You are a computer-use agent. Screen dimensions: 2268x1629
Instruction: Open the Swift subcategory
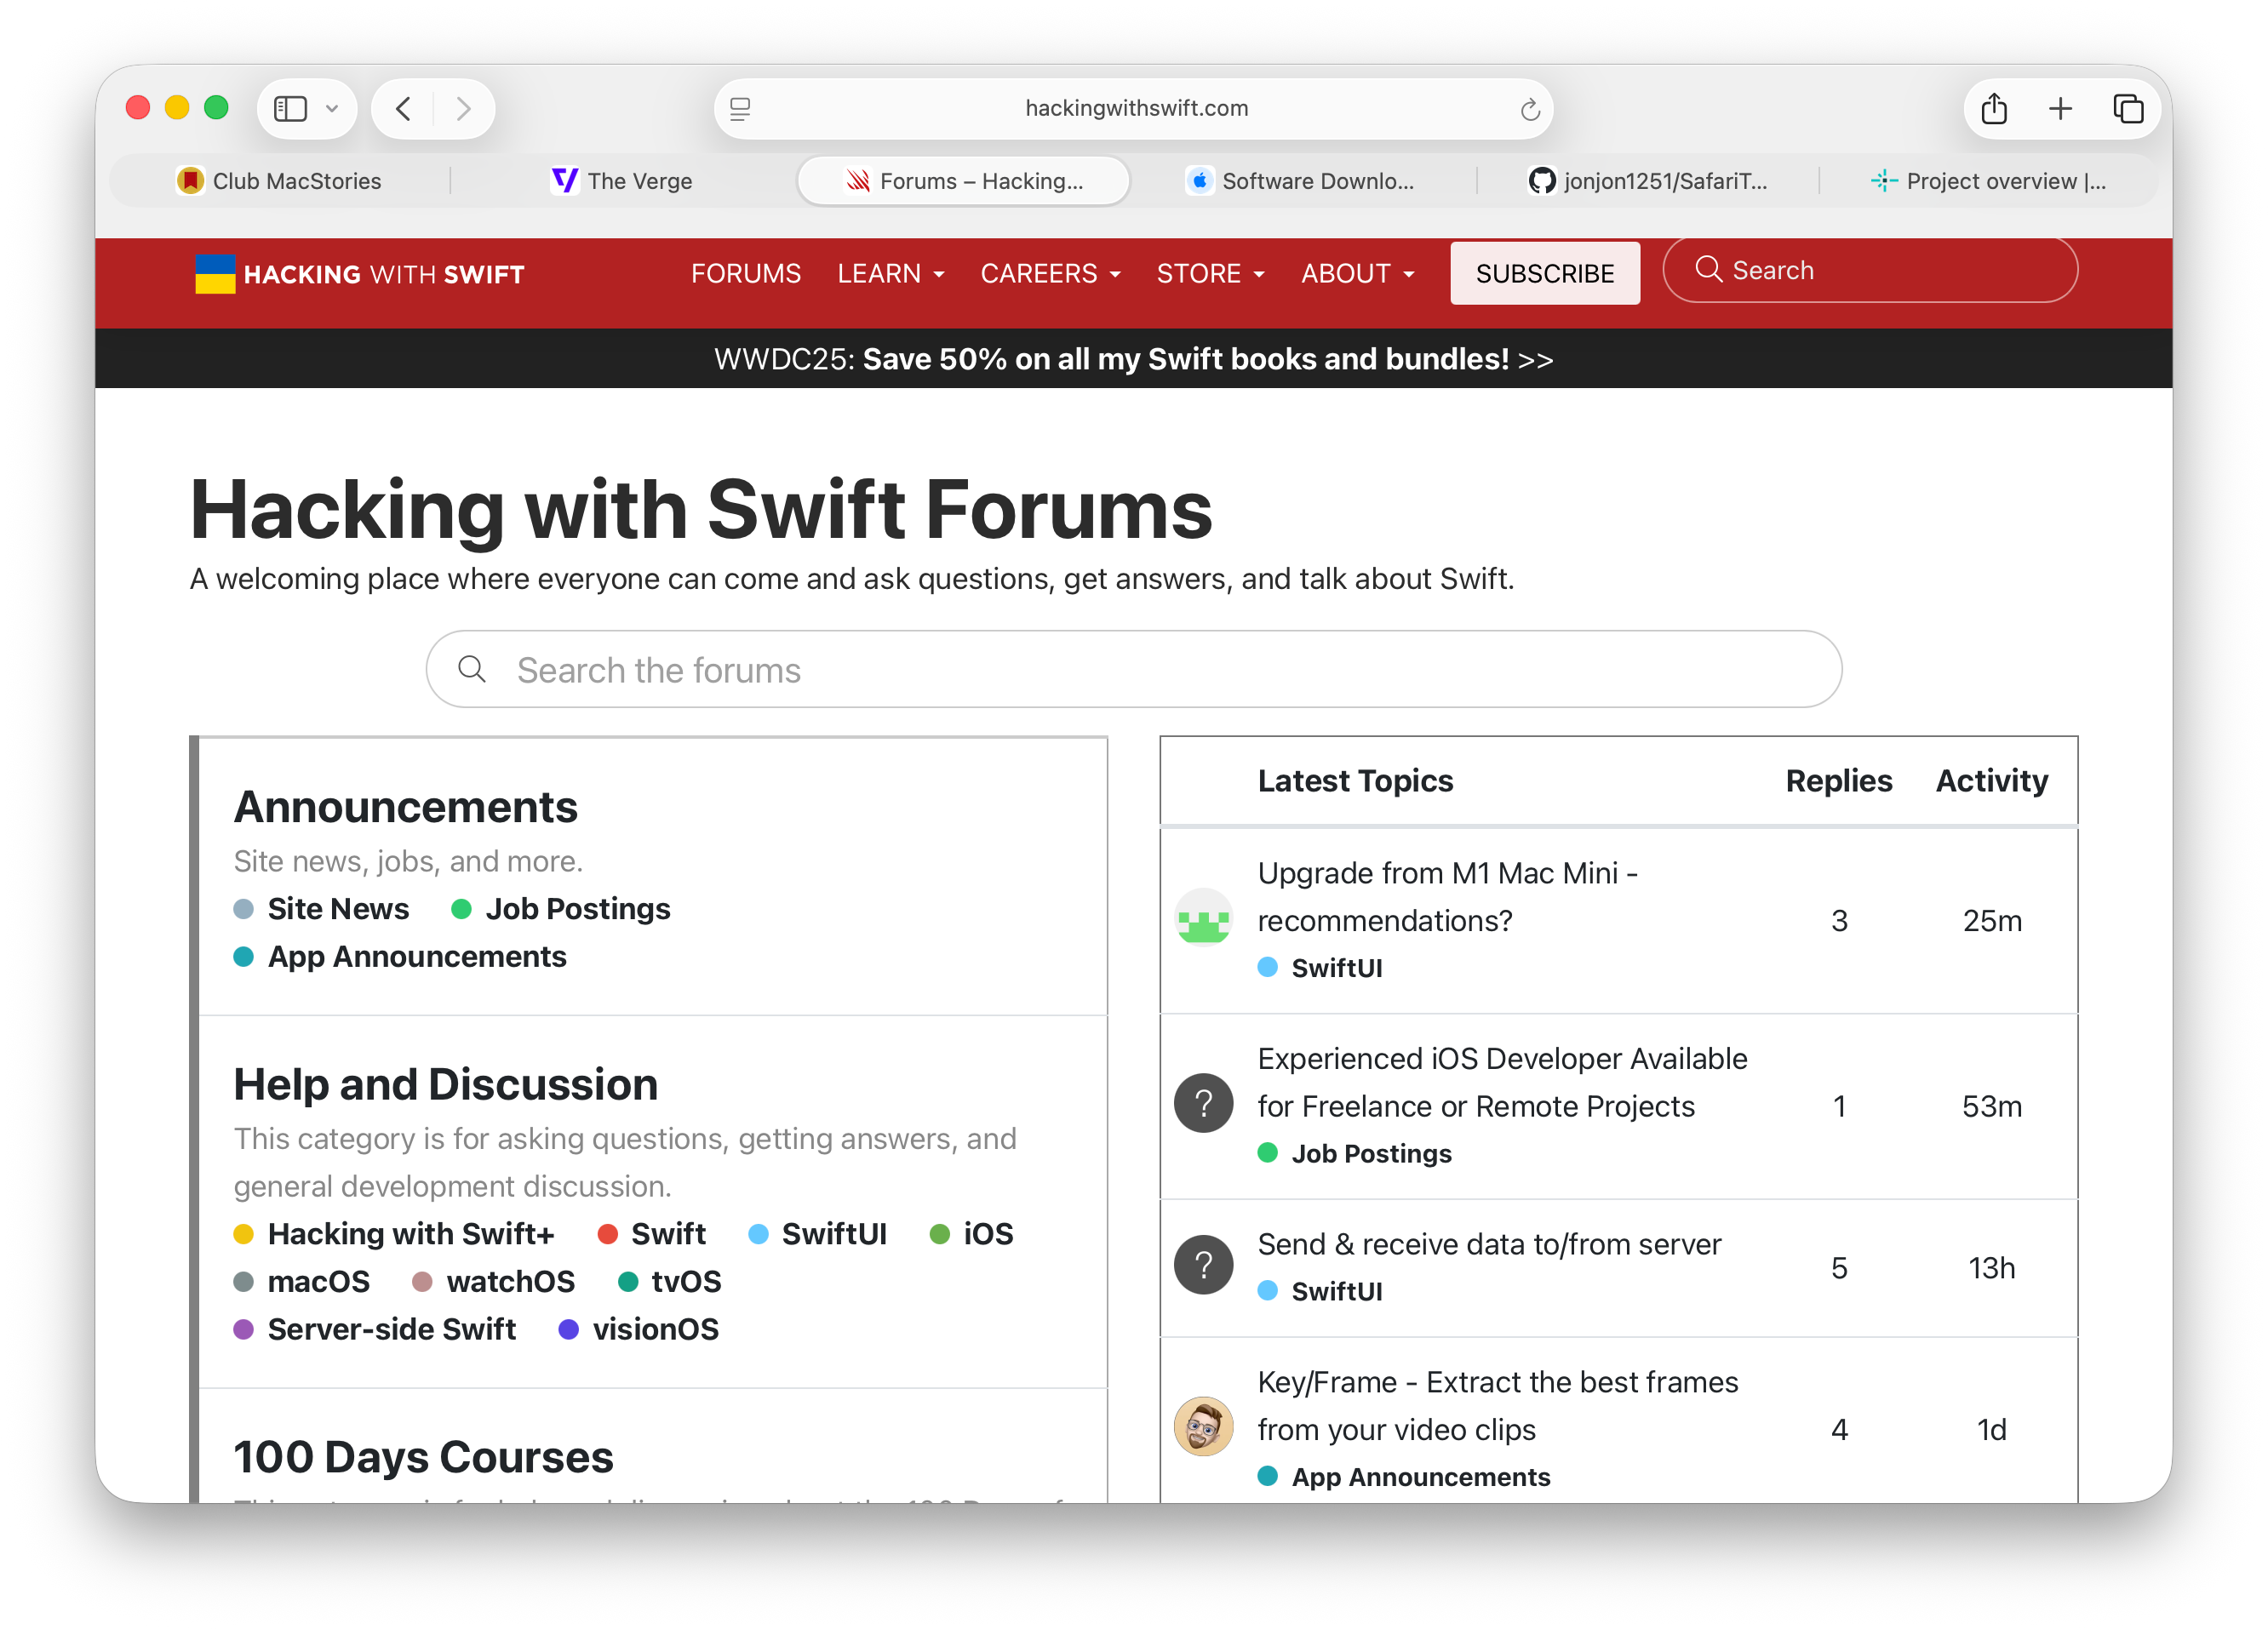[x=668, y=1233]
